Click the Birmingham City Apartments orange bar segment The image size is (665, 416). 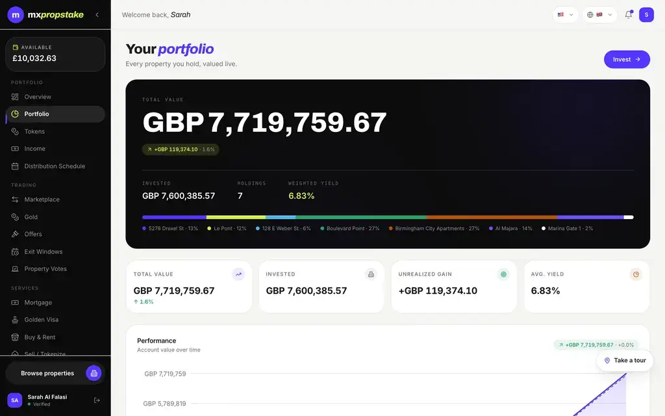[x=492, y=217]
